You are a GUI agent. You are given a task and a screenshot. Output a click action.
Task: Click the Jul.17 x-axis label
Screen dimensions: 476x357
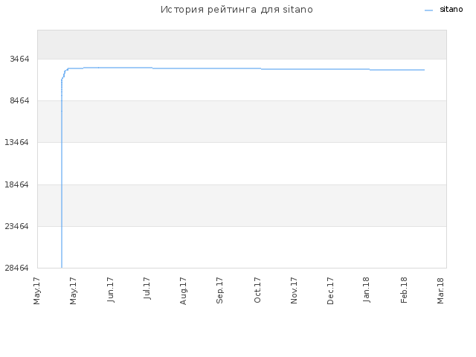click(147, 289)
